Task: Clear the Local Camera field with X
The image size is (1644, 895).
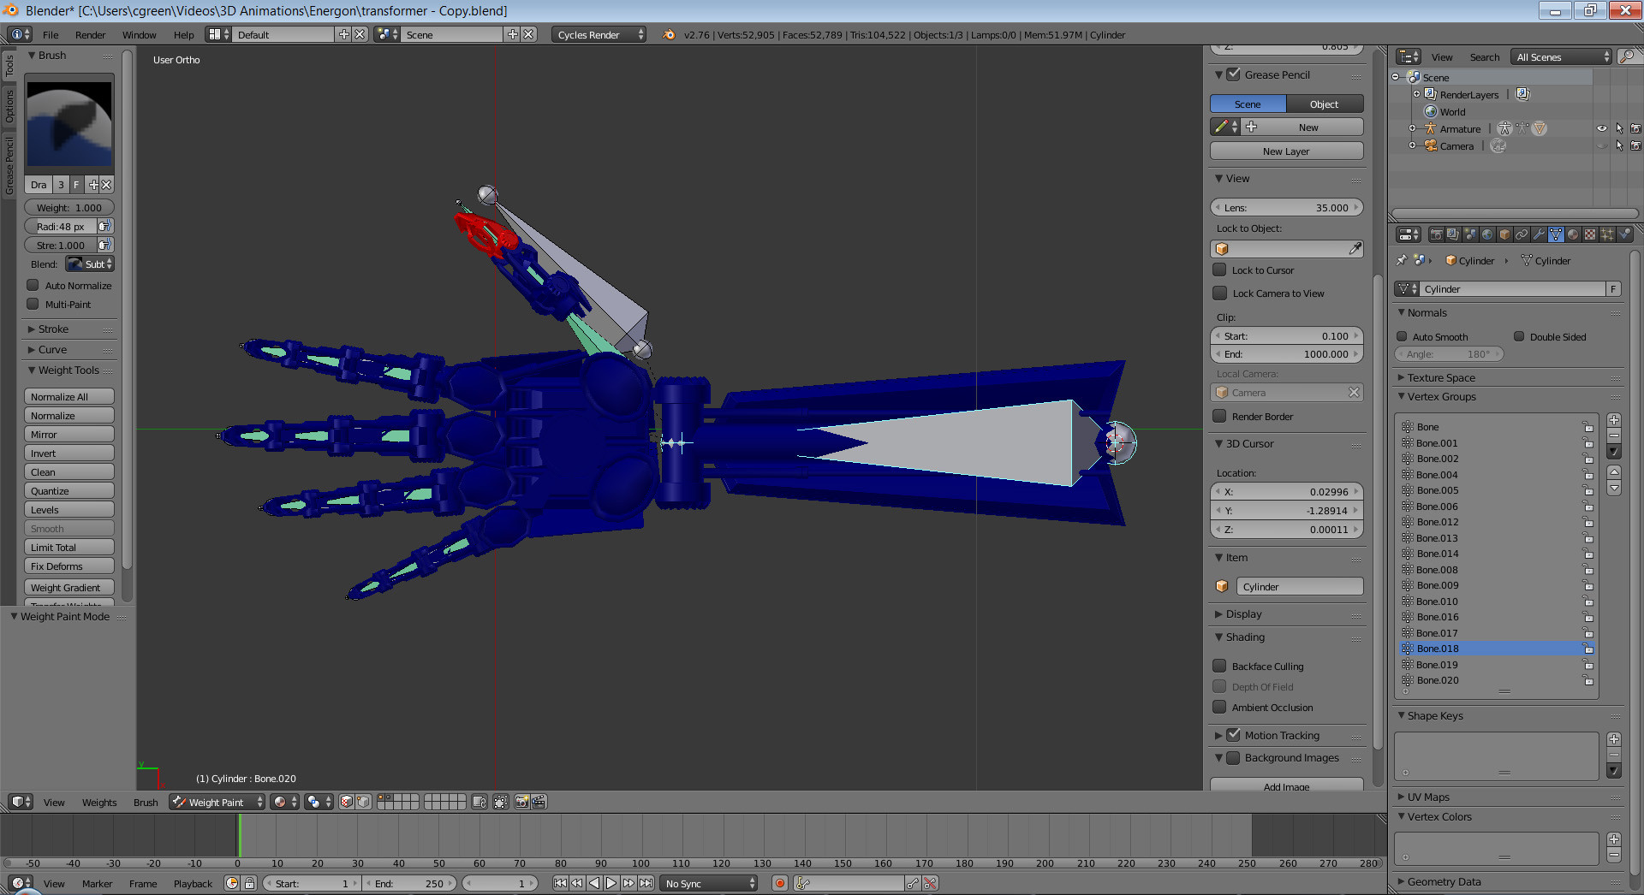Action: pyautogui.click(x=1354, y=392)
